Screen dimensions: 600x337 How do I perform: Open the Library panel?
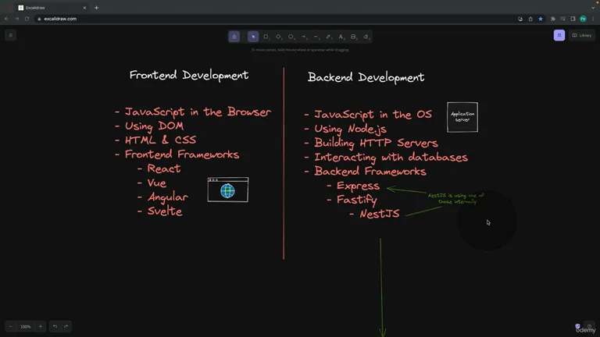click(x=581, y=35)
